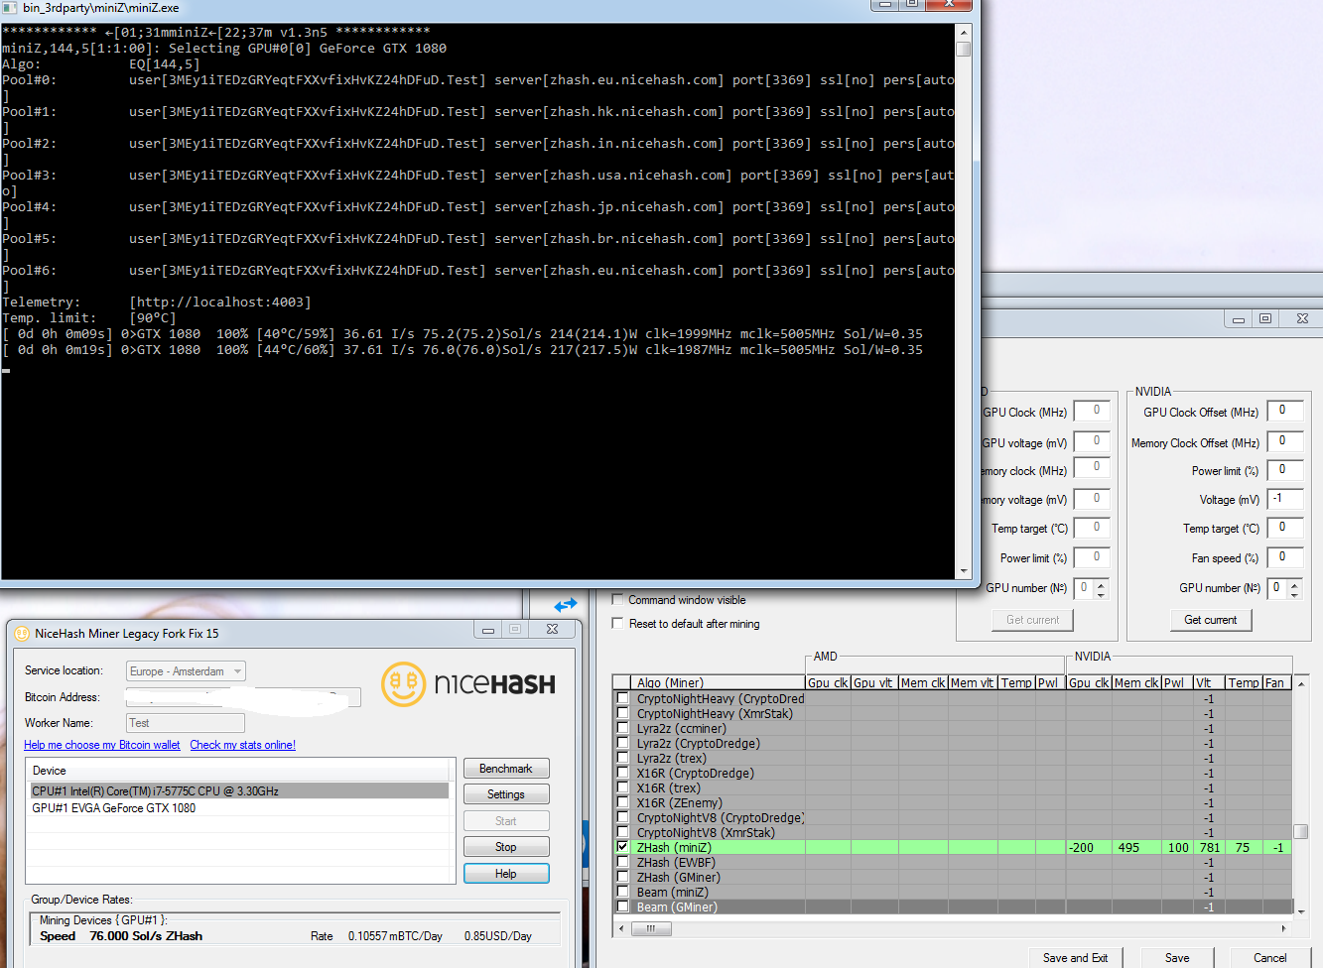This screenshot has width=1323, height=968.
Task: Click the Save button in settings window
Action: pyautogui.click(x=1177, y=957)
